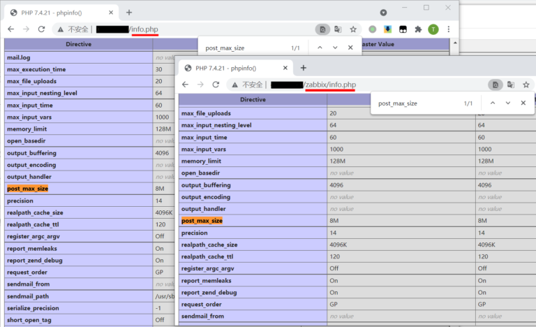The width and height of the screenshot is (536, 327).
Task: Reload the rear info.php page
Action: tap(41, 29)
